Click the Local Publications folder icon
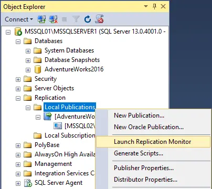212x189 pixels. point(37,108)
